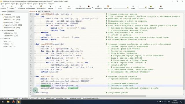Open the Выбор цвета color chooser

coord(108,6)
